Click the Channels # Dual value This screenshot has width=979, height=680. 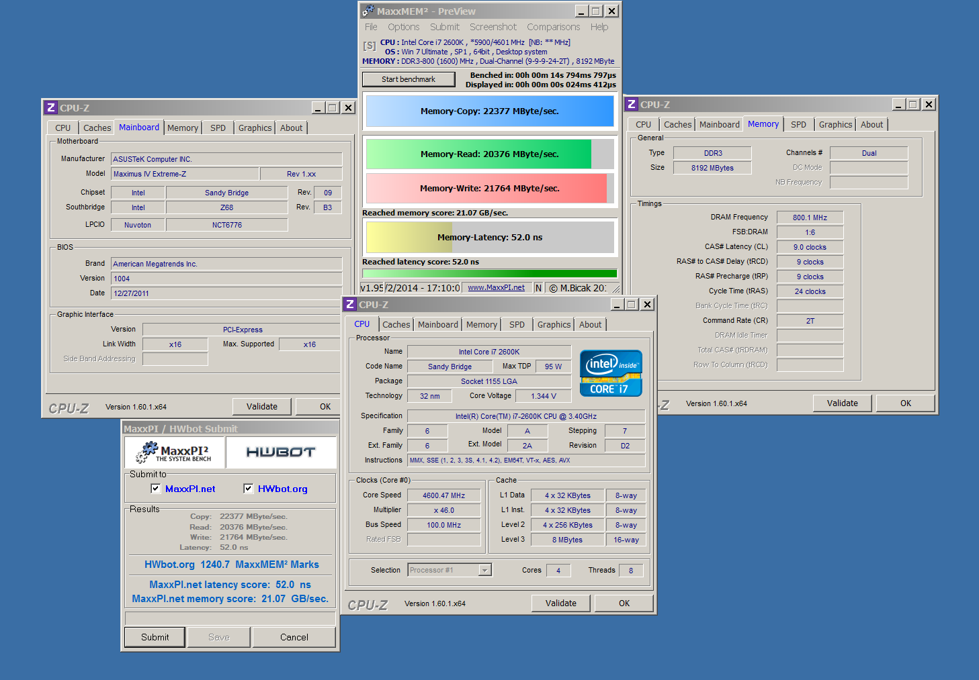[869, 153]
